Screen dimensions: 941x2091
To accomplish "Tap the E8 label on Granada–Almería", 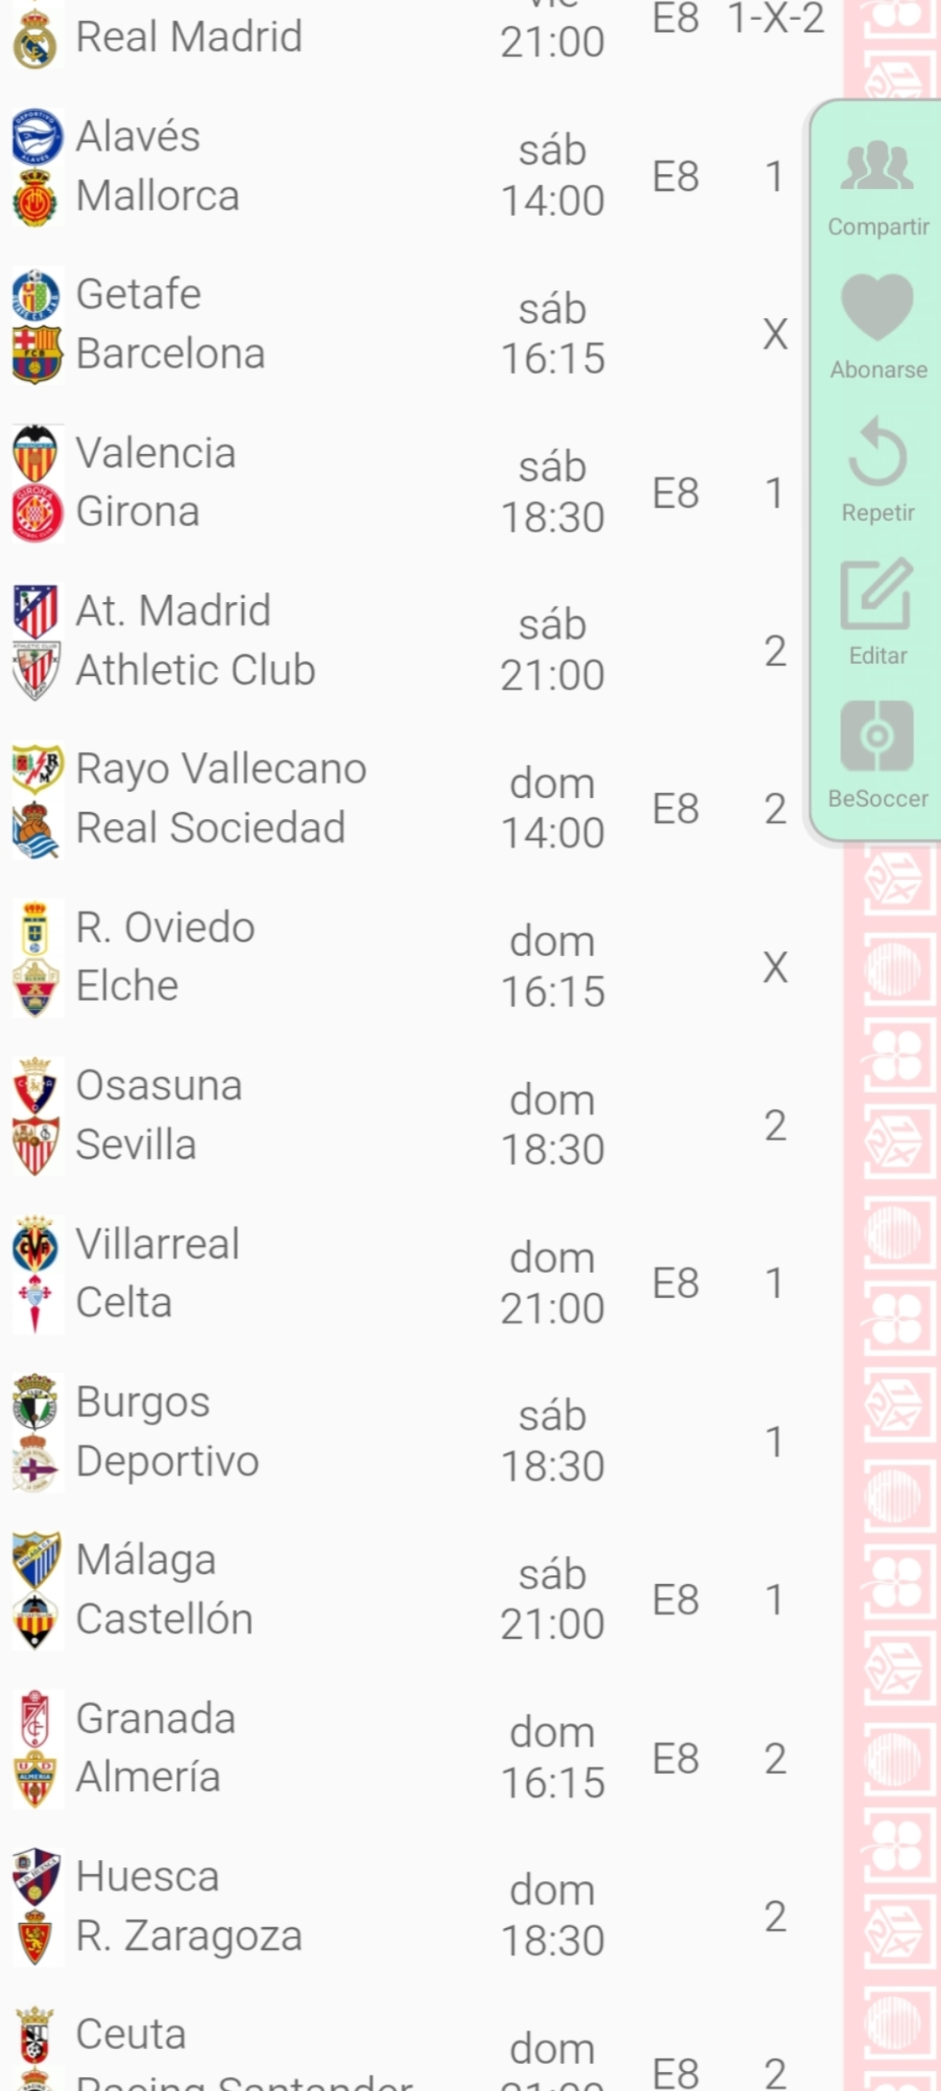I will pyautogui.click(x=676, y=1759).
